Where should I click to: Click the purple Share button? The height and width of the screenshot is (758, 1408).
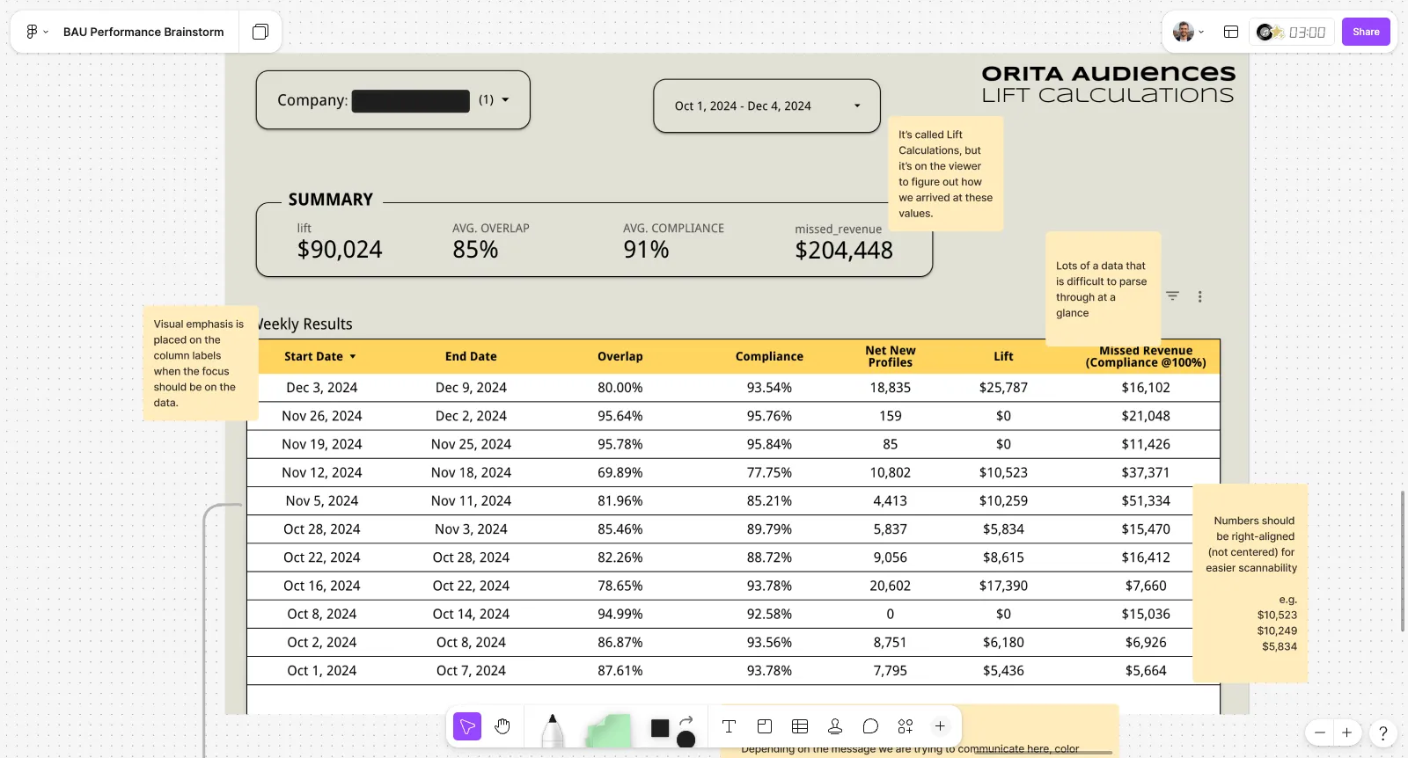coord(1366,32)
